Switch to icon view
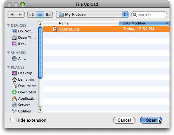 coord(32,15)
